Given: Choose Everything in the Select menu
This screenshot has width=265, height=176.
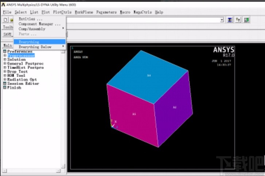Looking at the screenshot, I should pos(29,42).
